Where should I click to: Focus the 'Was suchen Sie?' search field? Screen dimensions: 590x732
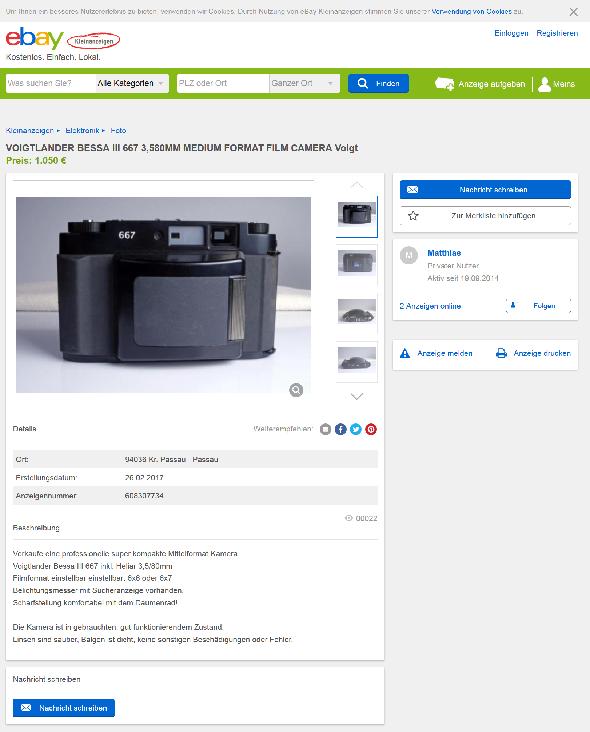coord(51,83)
